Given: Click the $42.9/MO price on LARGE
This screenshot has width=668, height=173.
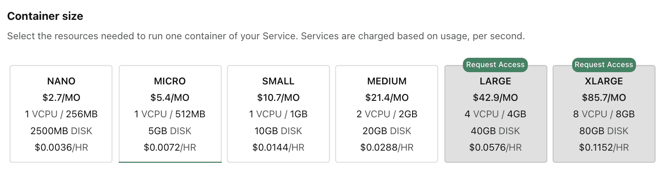Looking at the screenshot, I should point(495,98).
